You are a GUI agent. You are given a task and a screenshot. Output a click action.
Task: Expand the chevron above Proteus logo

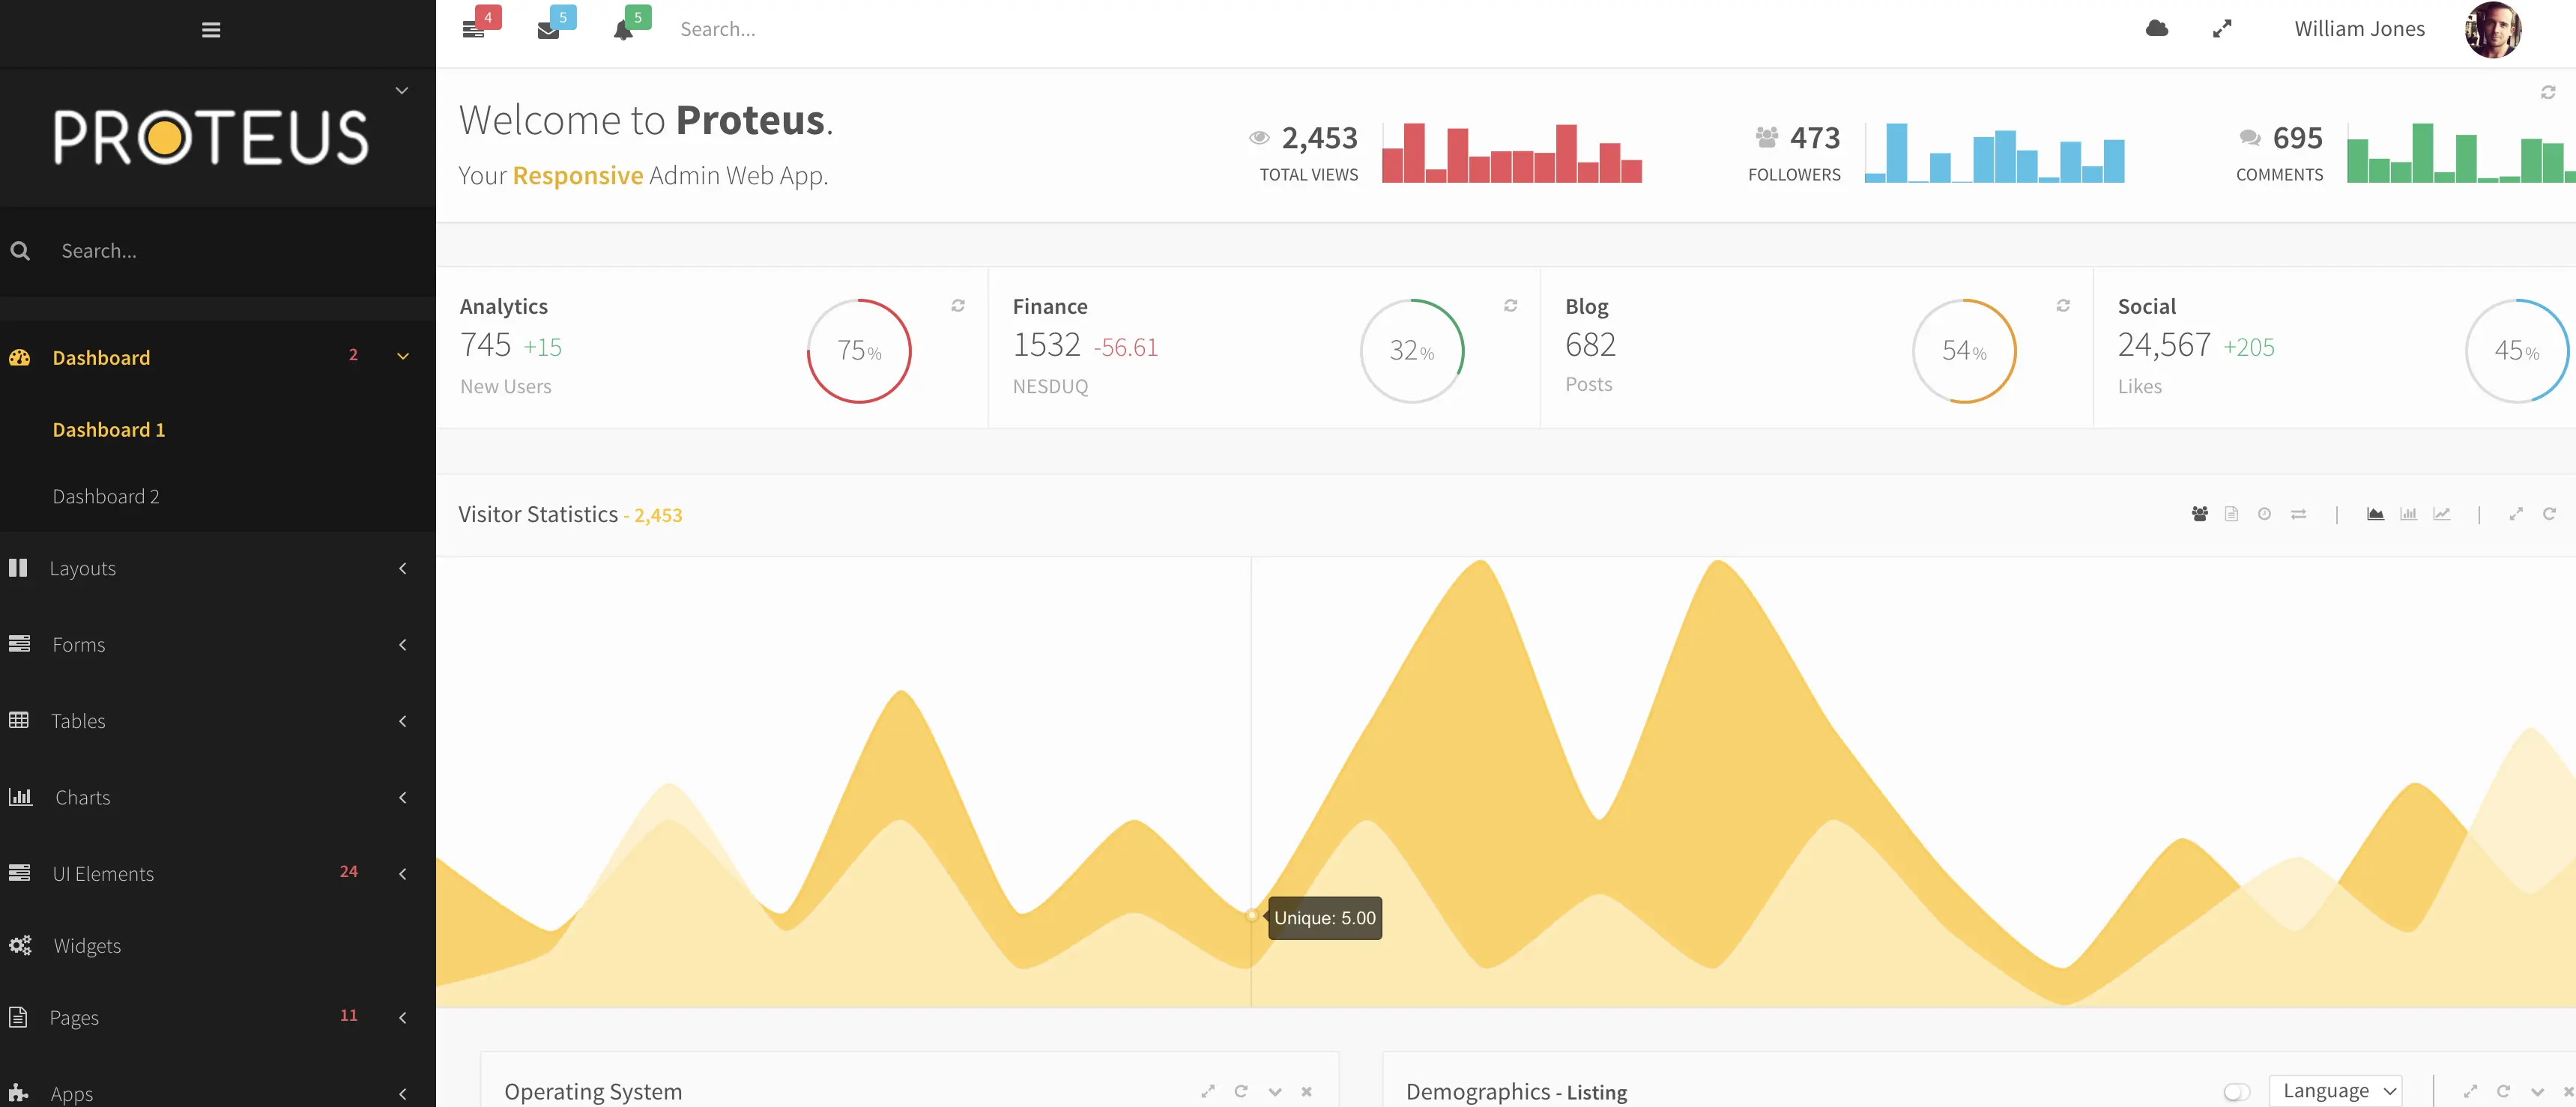point(402,90)
